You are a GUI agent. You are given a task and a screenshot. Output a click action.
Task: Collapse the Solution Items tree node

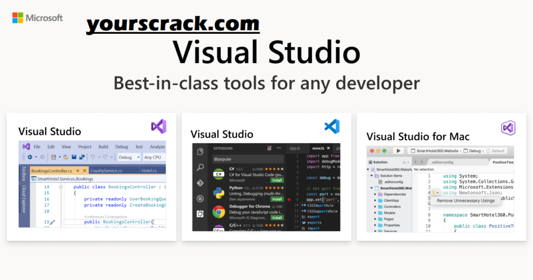(371, 176)
